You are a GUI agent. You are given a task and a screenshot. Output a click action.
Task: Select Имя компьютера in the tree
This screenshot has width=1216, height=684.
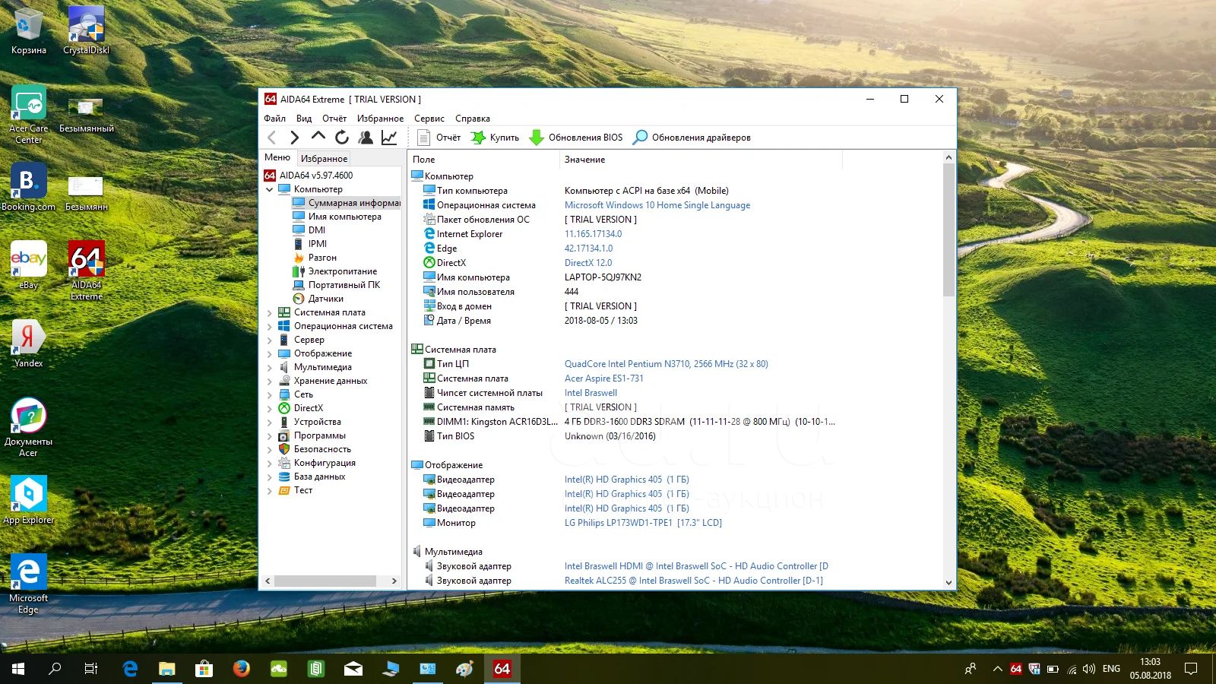click(345, 217)
